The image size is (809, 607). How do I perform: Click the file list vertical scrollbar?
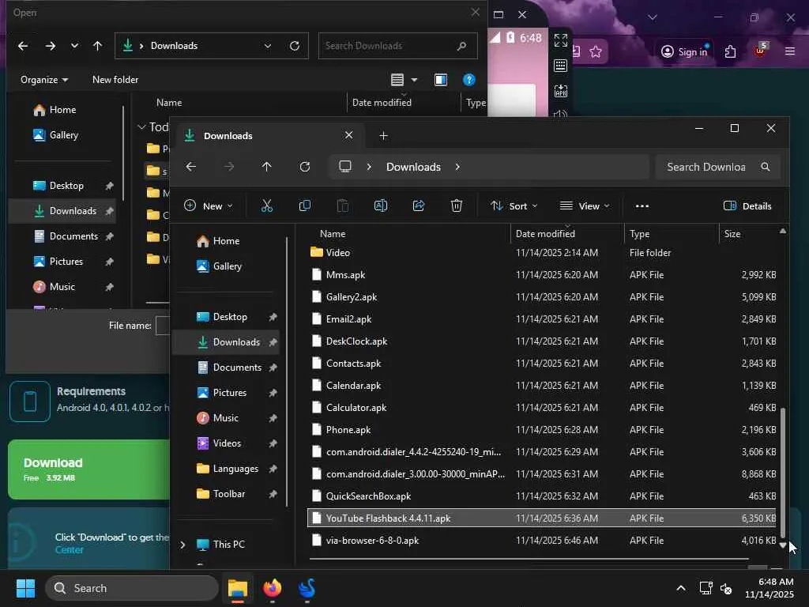pyautogui.click(x=783, y=470)
